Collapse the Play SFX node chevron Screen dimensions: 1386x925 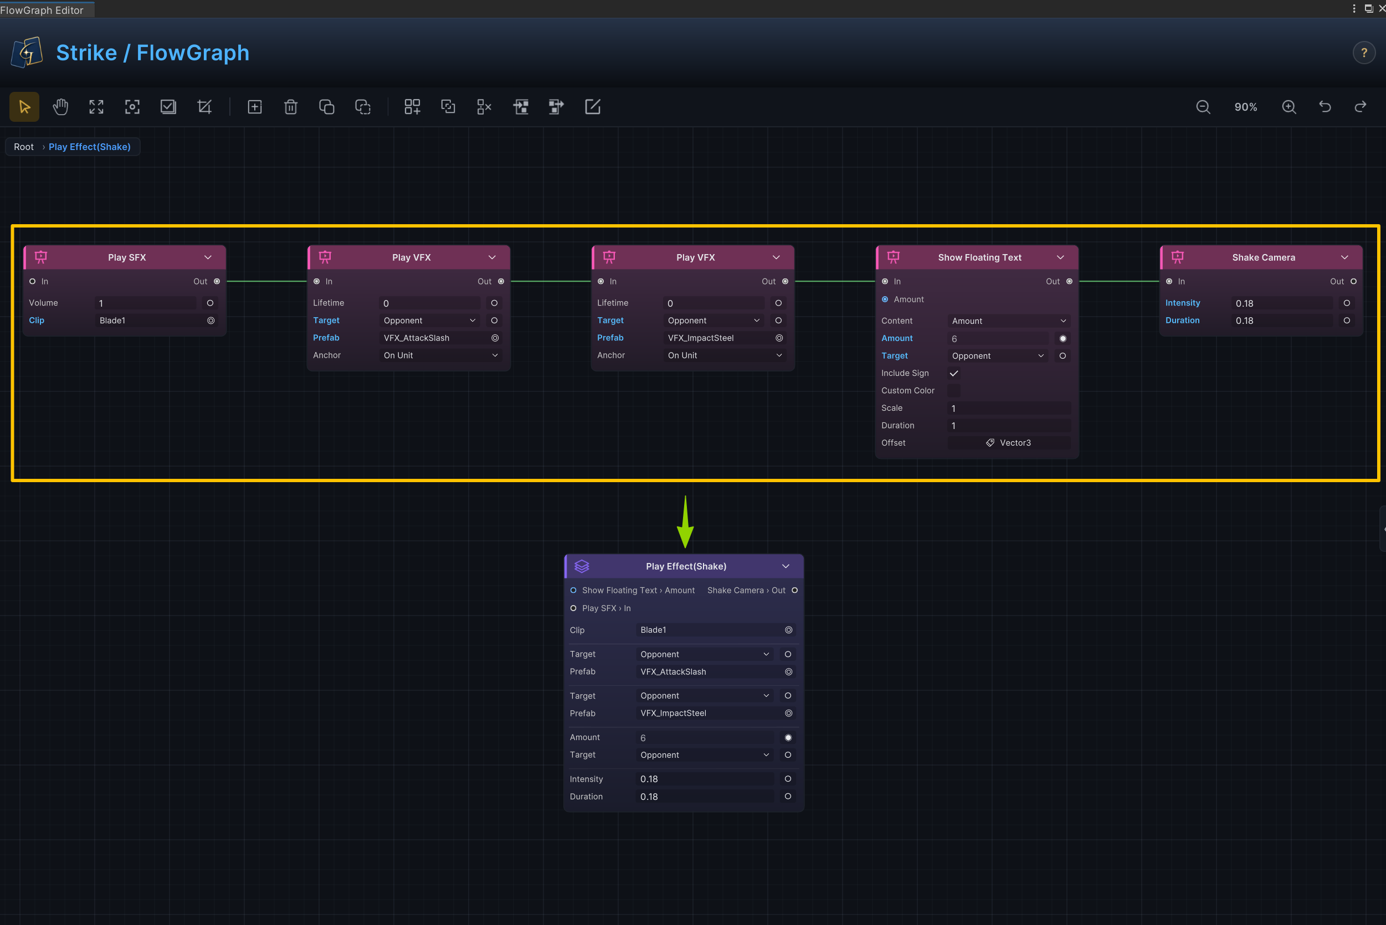point(208,257)
